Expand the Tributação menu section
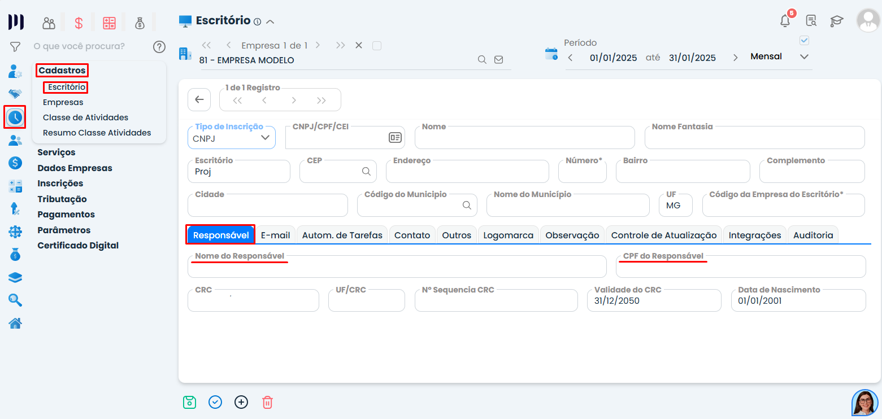This screenshot has height=419, width=882. (x=62, y=199)
